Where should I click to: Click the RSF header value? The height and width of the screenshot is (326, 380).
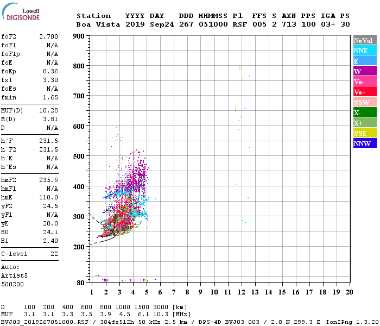[x=240, y=24]
